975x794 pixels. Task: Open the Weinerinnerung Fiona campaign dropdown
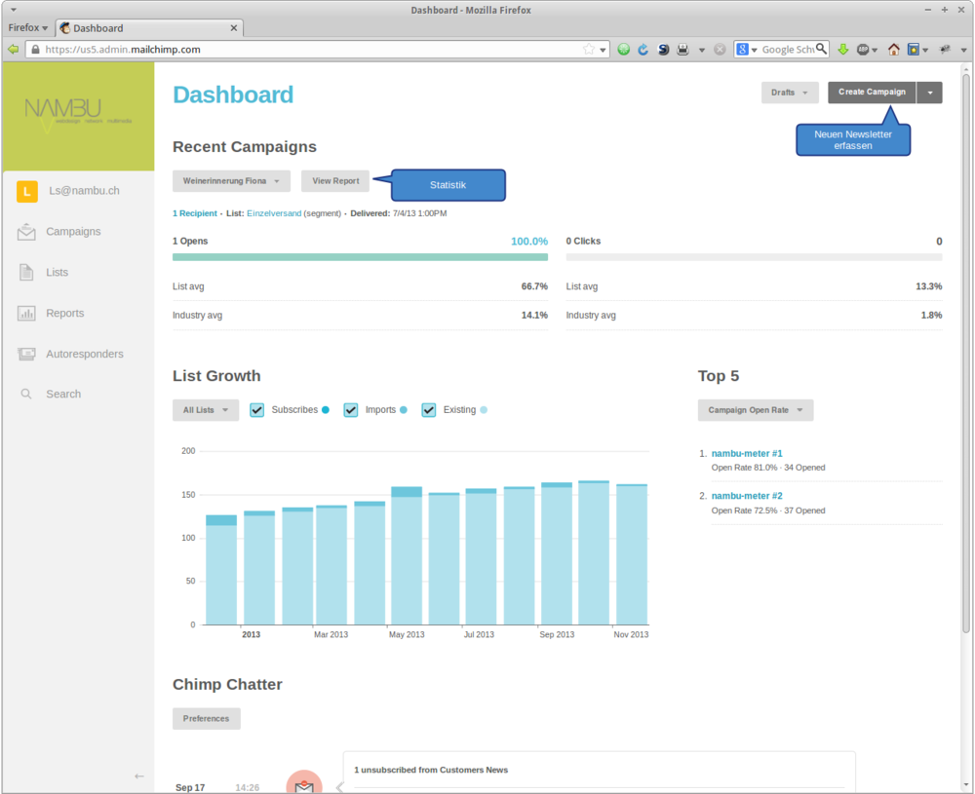pyautogui.click(x=231, y=181)
